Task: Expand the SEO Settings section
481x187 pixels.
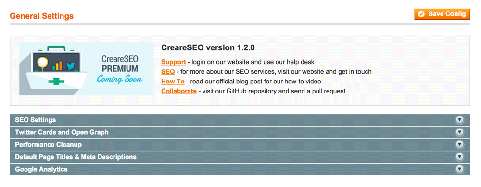Action: click(x=240, y=120)
